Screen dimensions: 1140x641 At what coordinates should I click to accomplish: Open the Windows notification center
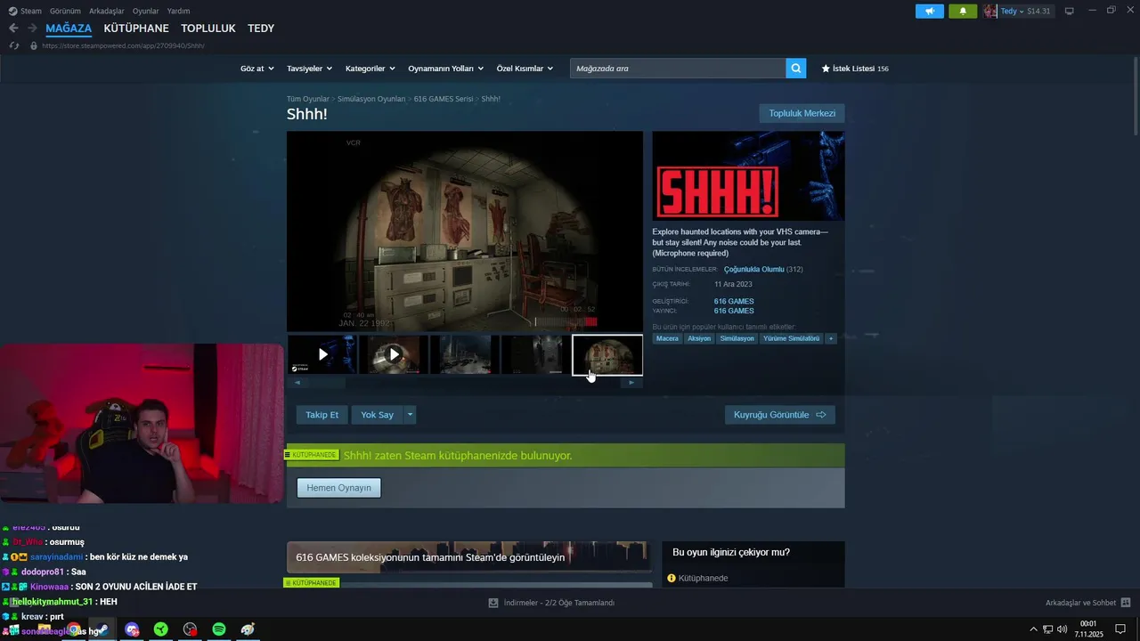tap(1120, 629)
